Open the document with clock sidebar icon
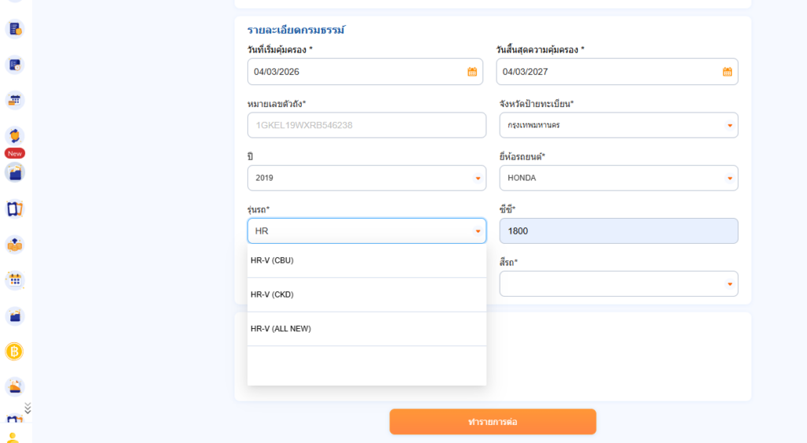 [x=15, y=65]
